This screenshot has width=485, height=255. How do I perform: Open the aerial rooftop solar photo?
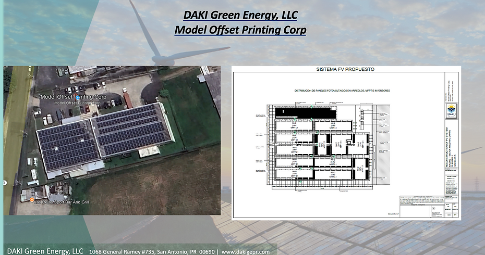coord(112,140)
